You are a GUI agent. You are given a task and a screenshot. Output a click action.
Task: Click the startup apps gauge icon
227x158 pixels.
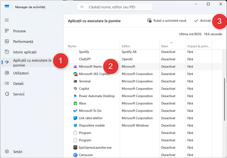[x=7, y=62]
